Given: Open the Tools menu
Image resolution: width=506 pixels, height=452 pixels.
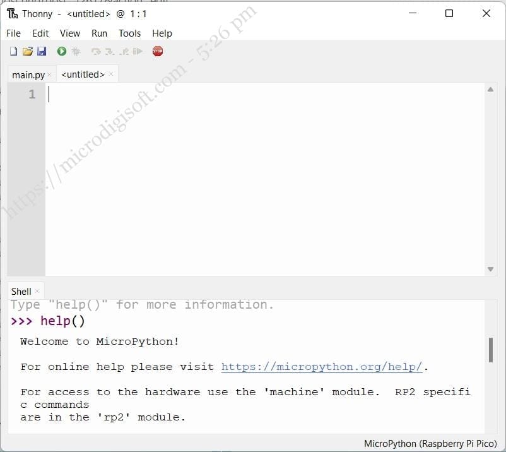Looking at the screenshot, I should coord(129,33).
